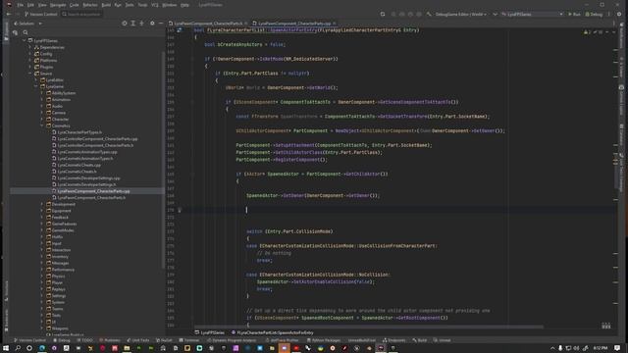
Task: Expand the Dependencies tree node
Action: [x=30, y=47]
